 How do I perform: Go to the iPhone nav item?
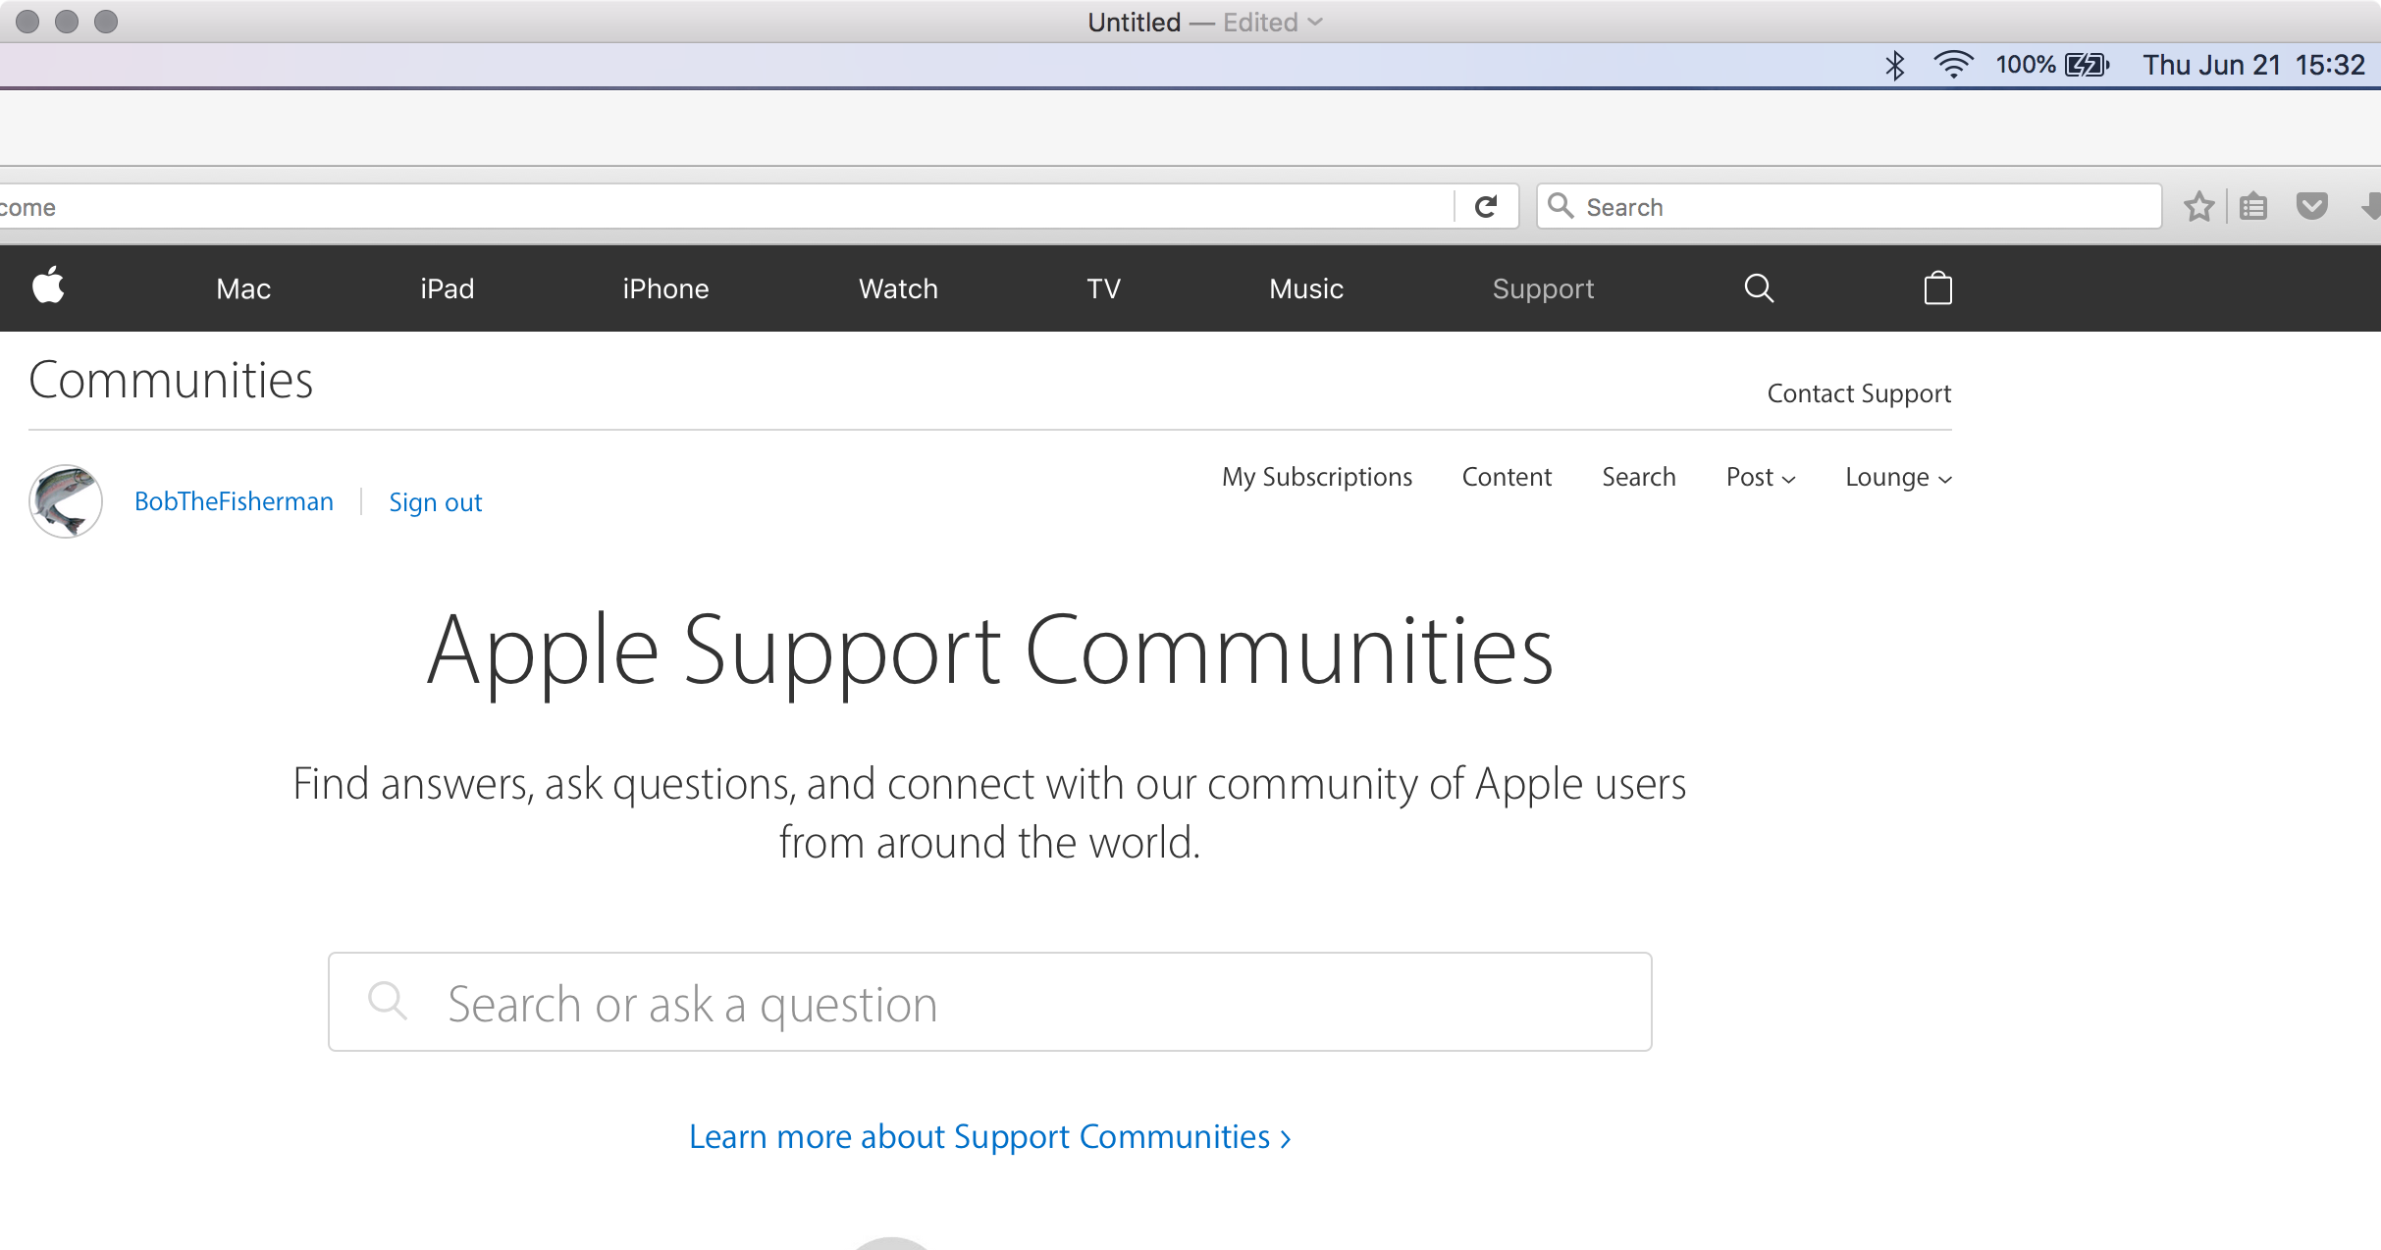click(x=665, y=288)
